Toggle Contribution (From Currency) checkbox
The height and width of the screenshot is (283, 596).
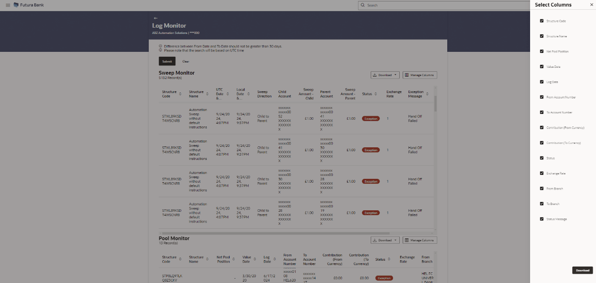542,127
